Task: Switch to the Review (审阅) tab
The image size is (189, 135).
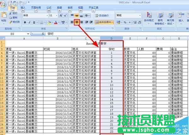Action: pos(70,8)
